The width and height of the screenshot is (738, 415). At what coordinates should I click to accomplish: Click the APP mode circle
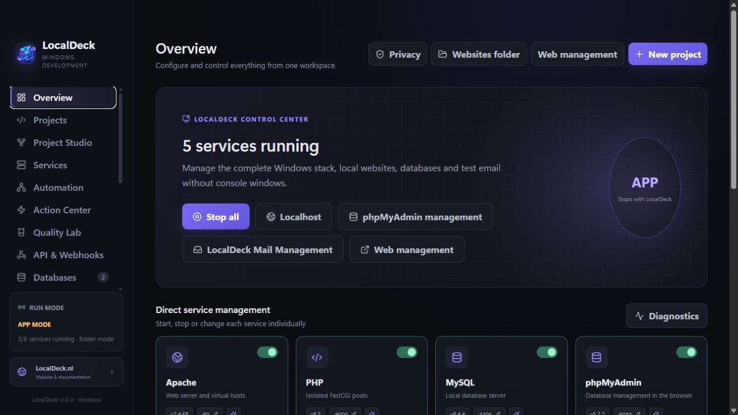645,188
